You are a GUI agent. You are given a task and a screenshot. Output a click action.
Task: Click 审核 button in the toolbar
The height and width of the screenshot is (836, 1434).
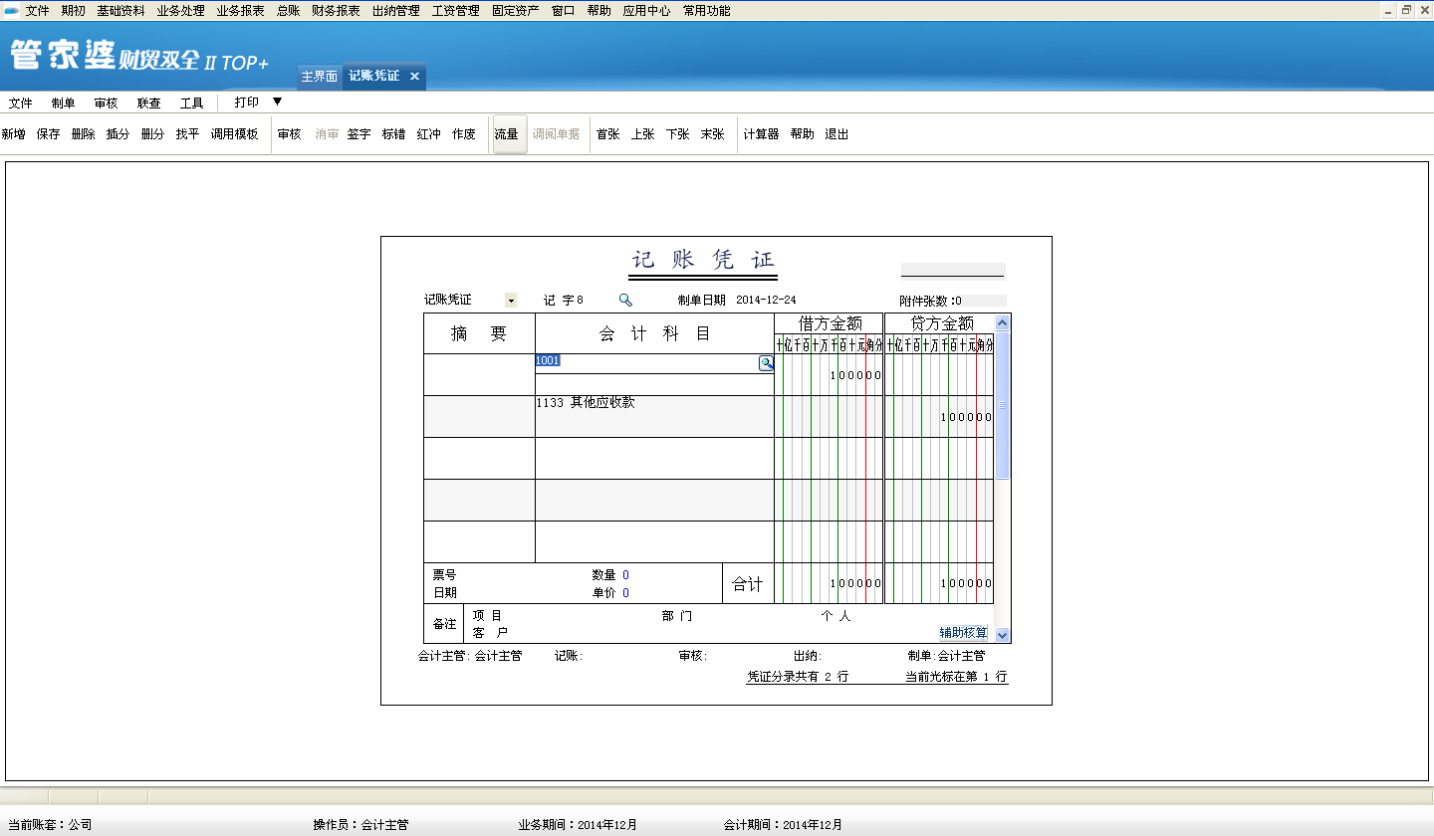click(289, 134)
